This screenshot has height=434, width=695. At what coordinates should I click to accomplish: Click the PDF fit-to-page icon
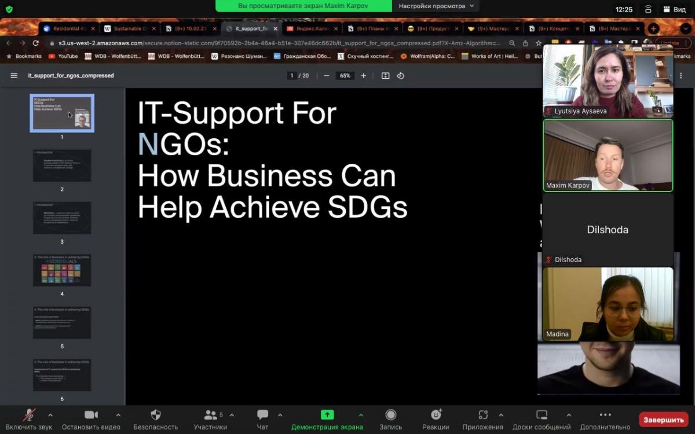(x=385, y=76)
